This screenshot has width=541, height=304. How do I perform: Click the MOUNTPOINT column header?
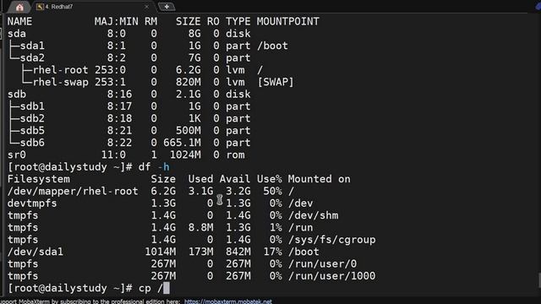pos(287,21)
